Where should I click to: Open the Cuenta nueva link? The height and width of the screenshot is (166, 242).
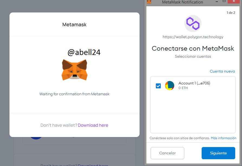click(222, 71)
